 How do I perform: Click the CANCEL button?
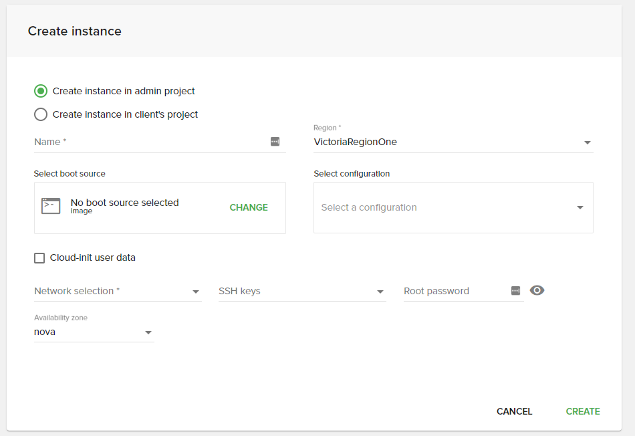tap(514, 411)
